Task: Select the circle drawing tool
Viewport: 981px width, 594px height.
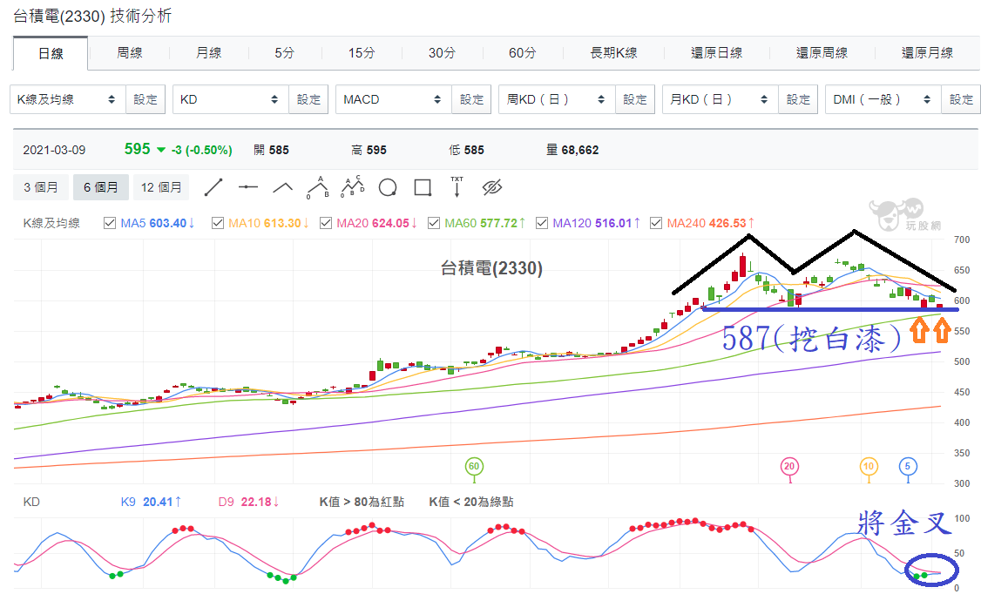Action: pyautogui.click(x=388, y=187)
